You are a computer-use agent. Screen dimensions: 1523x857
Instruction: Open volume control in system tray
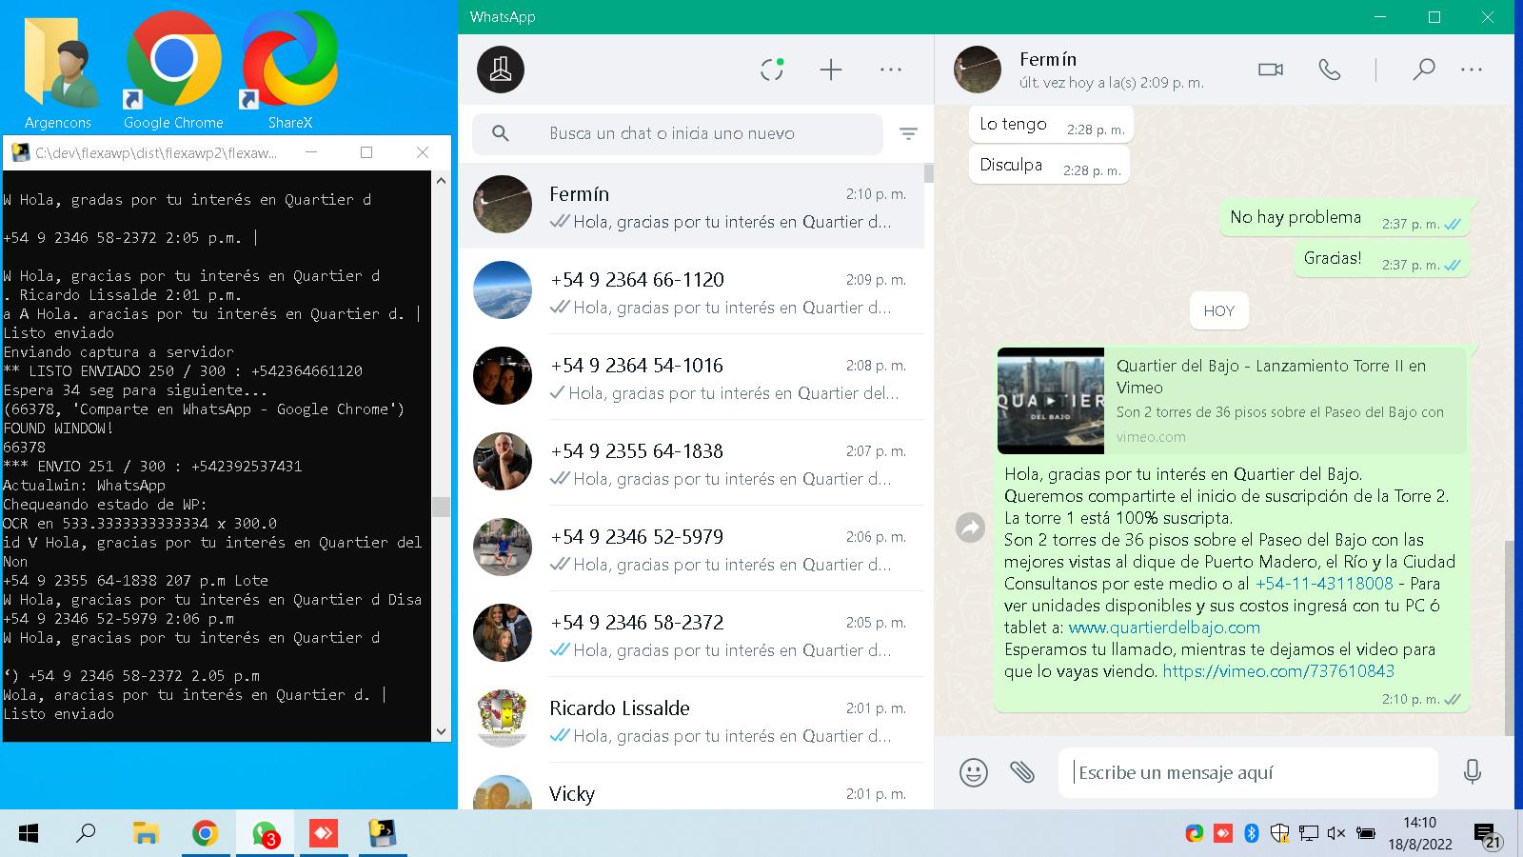[1336, 833]
